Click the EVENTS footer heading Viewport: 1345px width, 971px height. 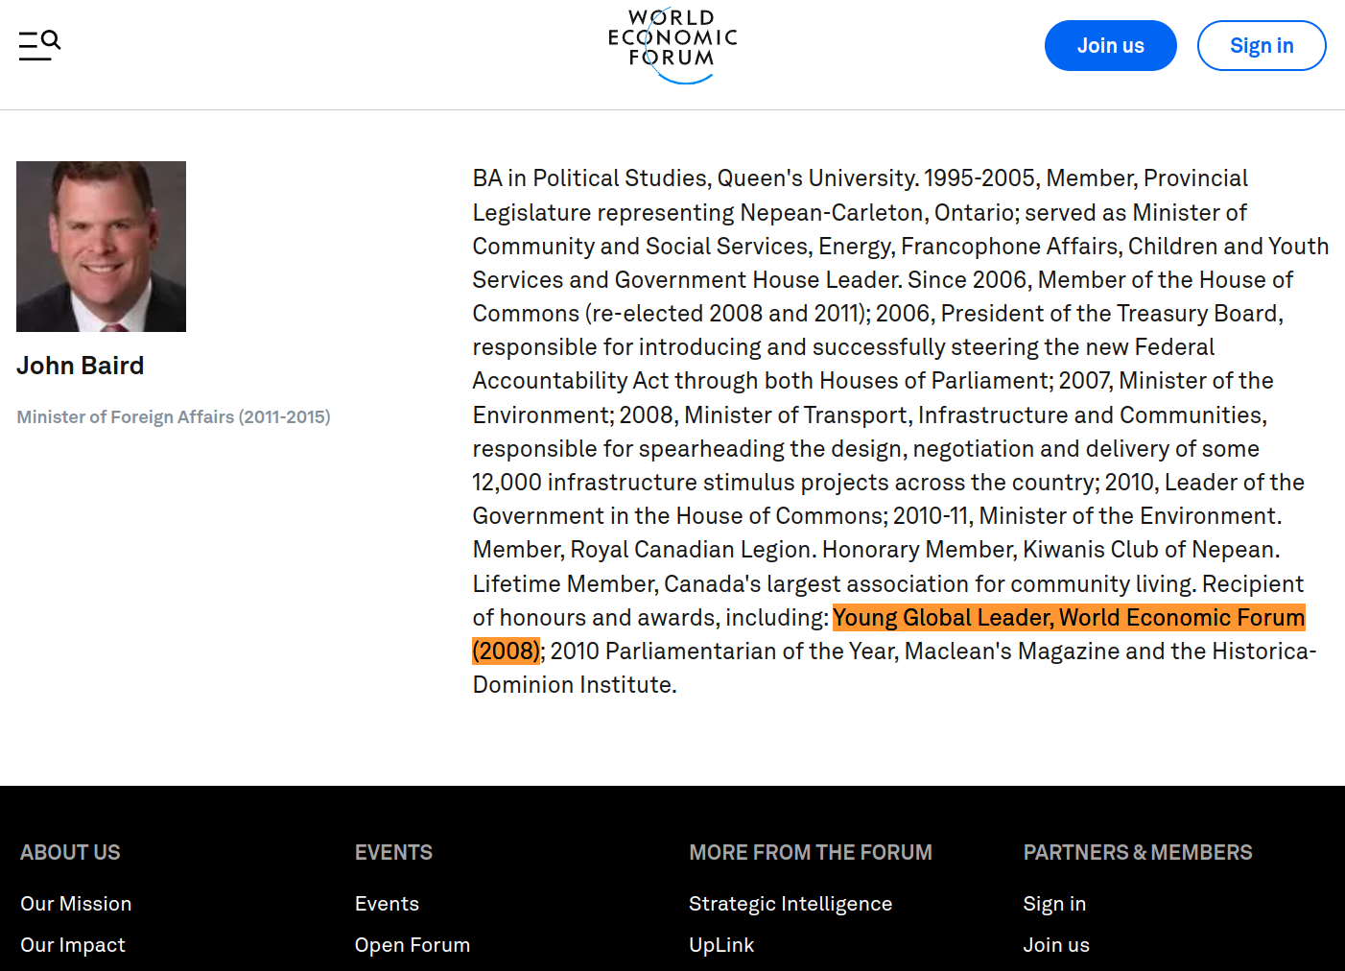[393, 852]
